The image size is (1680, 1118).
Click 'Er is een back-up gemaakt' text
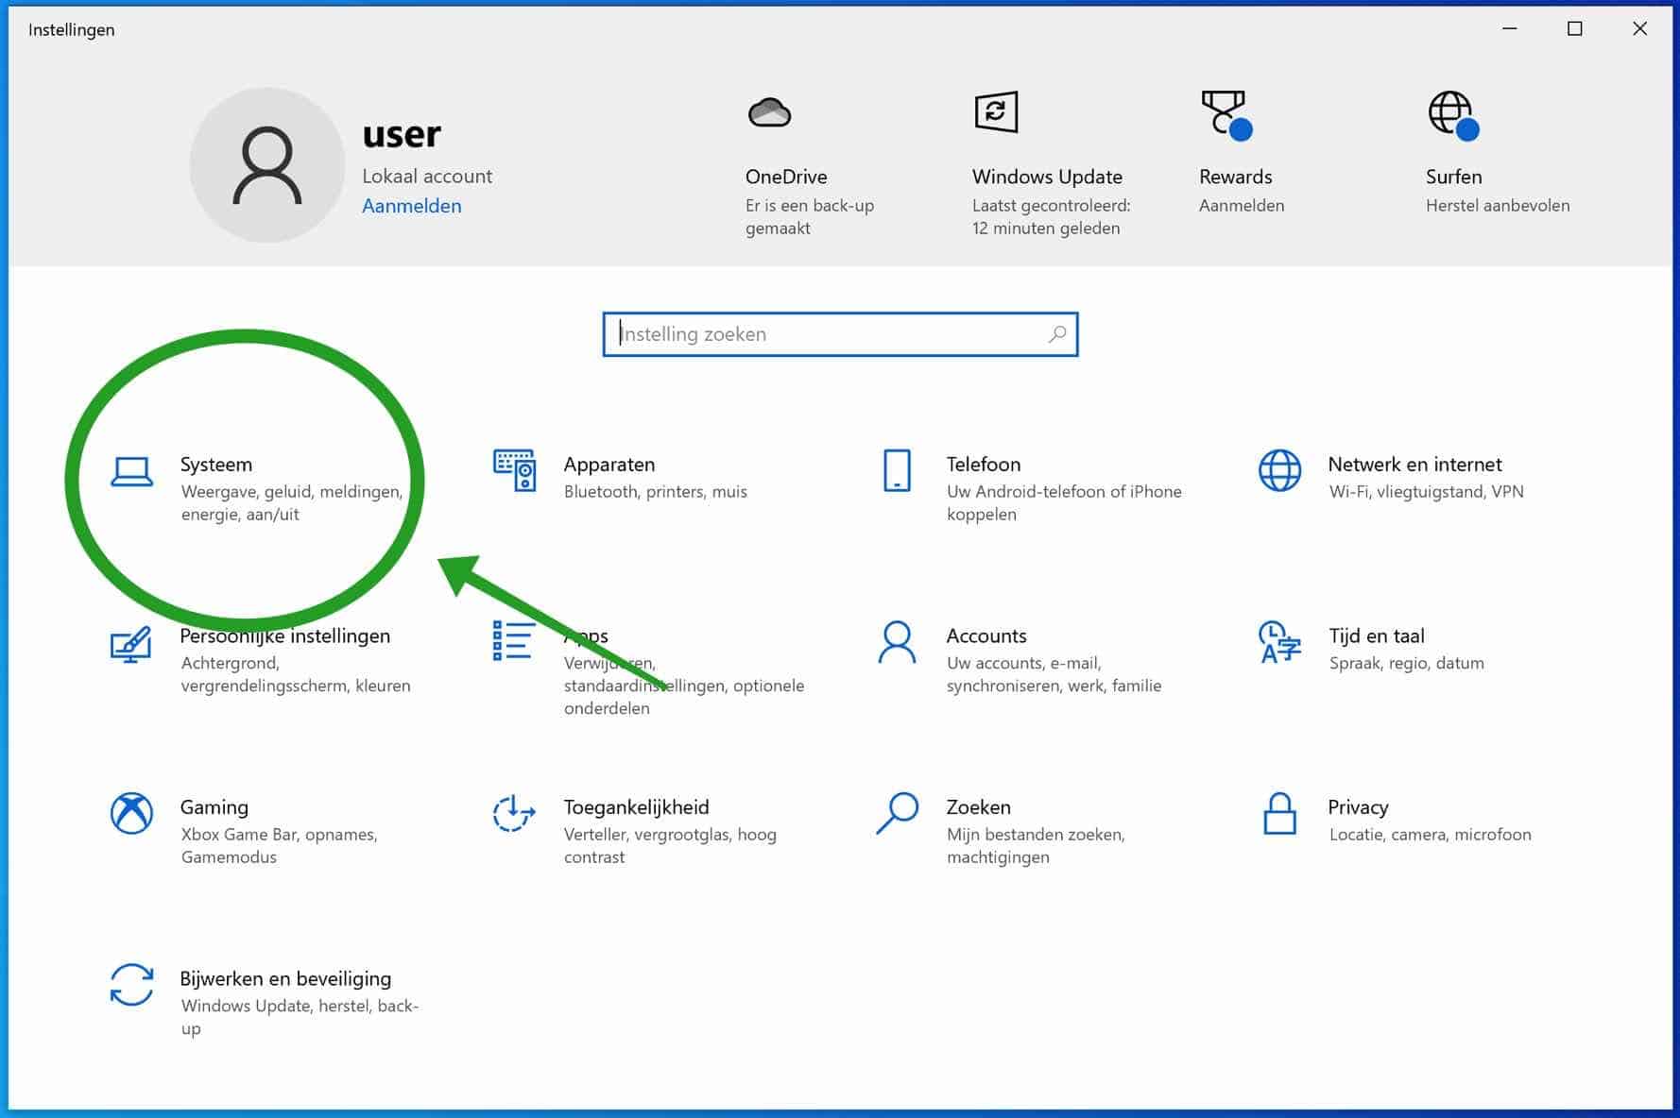tap(810, 217)
